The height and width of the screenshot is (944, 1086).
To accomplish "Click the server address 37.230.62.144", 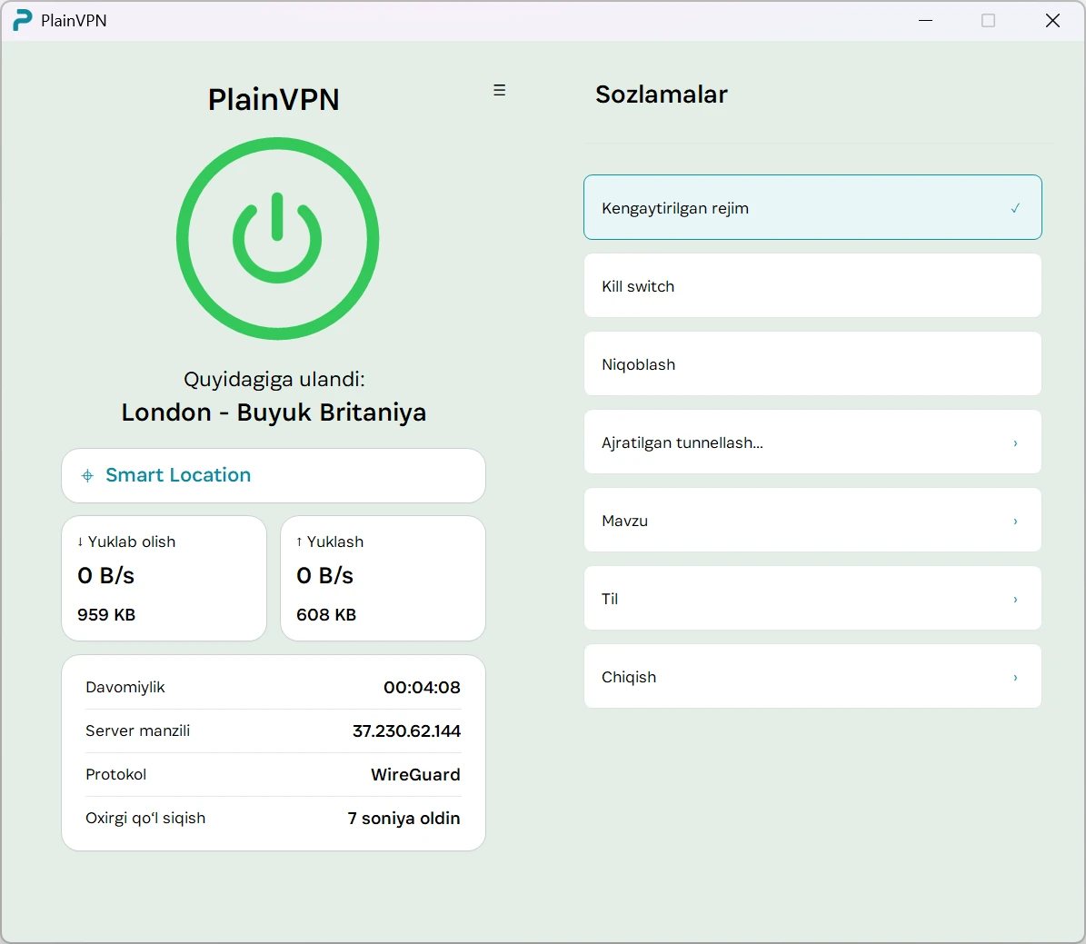I will pos(406,730).
